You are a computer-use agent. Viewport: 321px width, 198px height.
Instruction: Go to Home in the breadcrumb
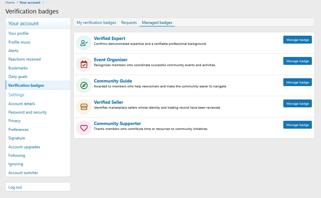point(10,2)
